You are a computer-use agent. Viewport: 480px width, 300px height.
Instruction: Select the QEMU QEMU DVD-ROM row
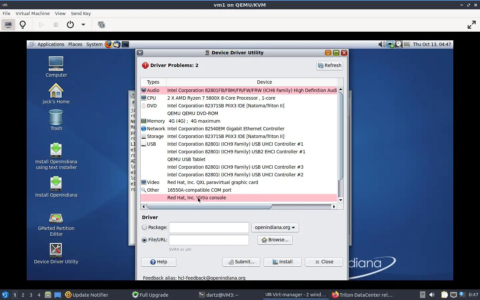point(239,113)
